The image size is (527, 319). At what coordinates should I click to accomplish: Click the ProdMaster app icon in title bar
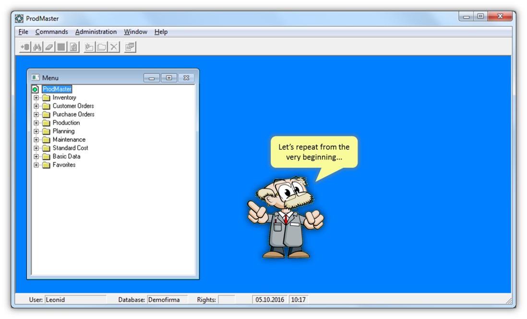click(x=19, y=19)
